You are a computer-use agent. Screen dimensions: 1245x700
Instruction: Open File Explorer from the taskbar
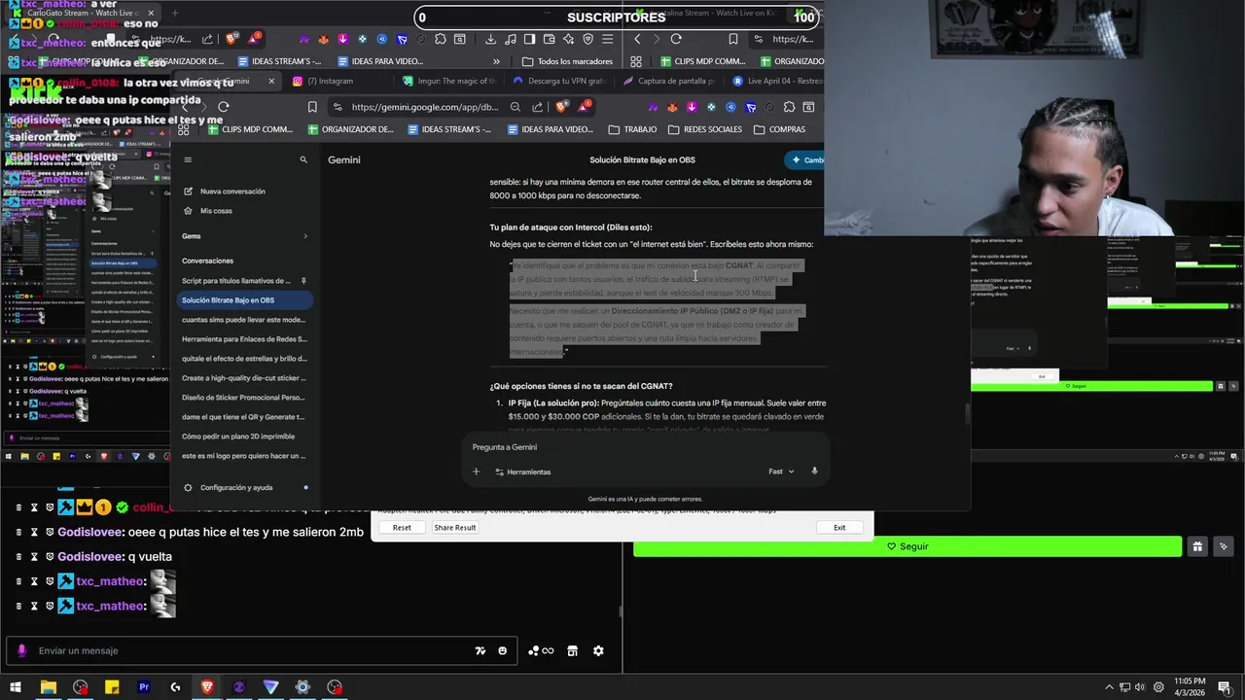click(x=48, y=687)
